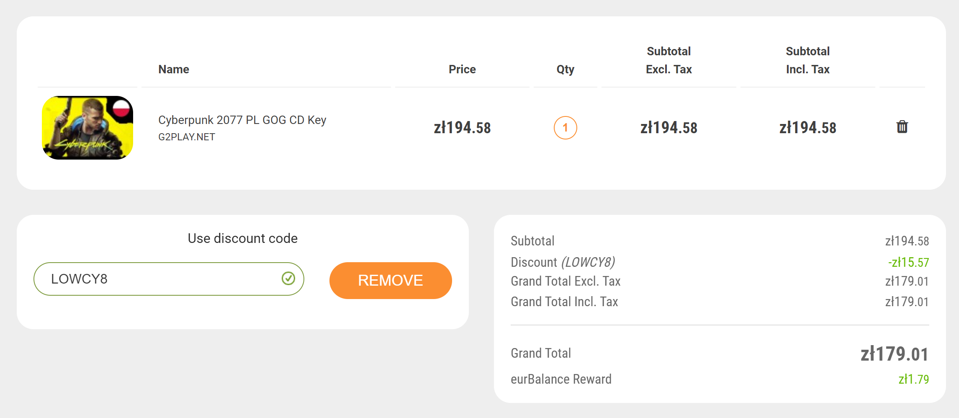Click the Grand Total zł179.01 amount
The height and width of the screenshot is (418, 959).
(x=895, y=354)
